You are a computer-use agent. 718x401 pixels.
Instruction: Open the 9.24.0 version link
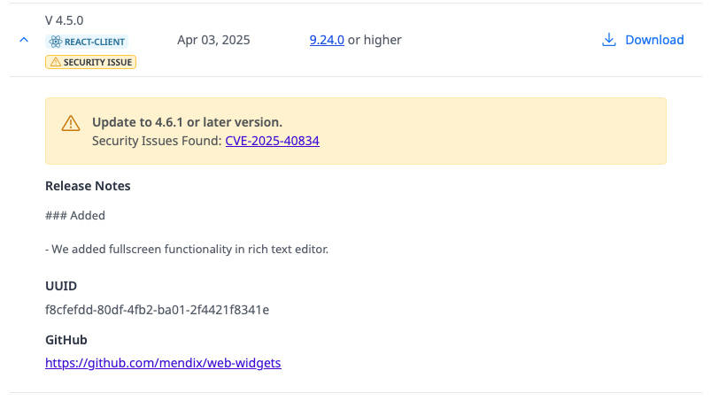(326, 40)
